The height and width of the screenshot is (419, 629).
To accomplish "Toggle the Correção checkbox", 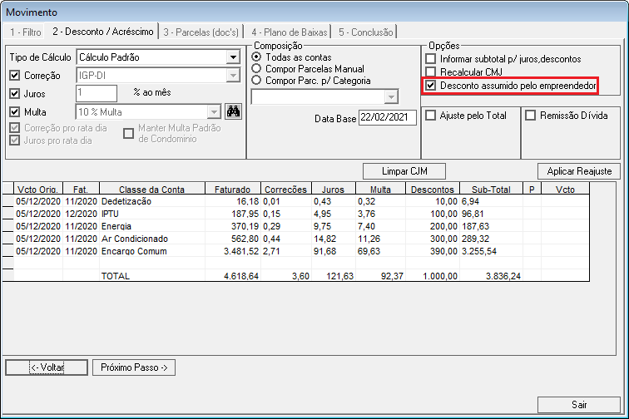I will [14, 76].
